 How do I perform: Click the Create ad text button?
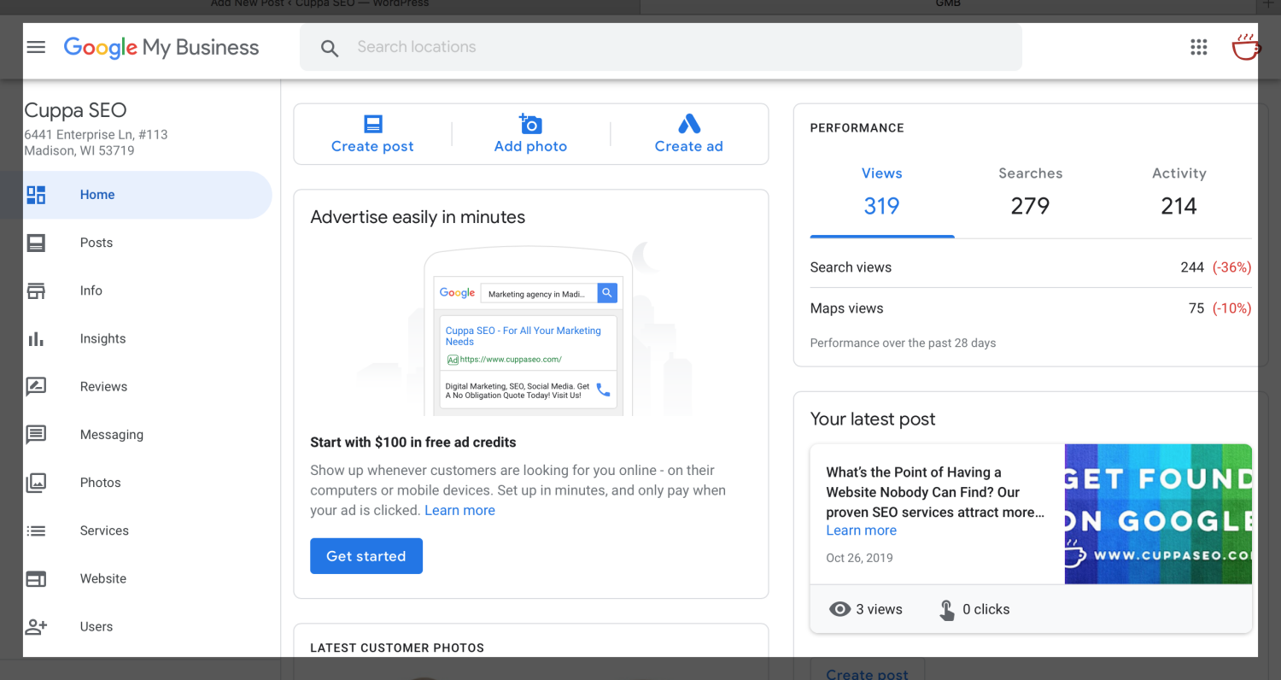pos(688,146)
